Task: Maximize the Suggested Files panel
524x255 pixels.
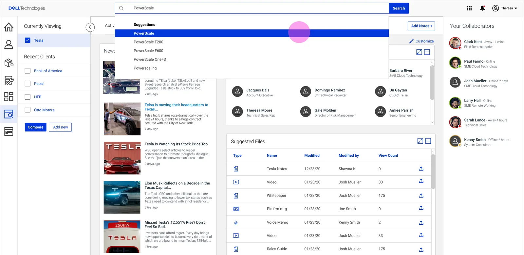Action: click(420, 141)
